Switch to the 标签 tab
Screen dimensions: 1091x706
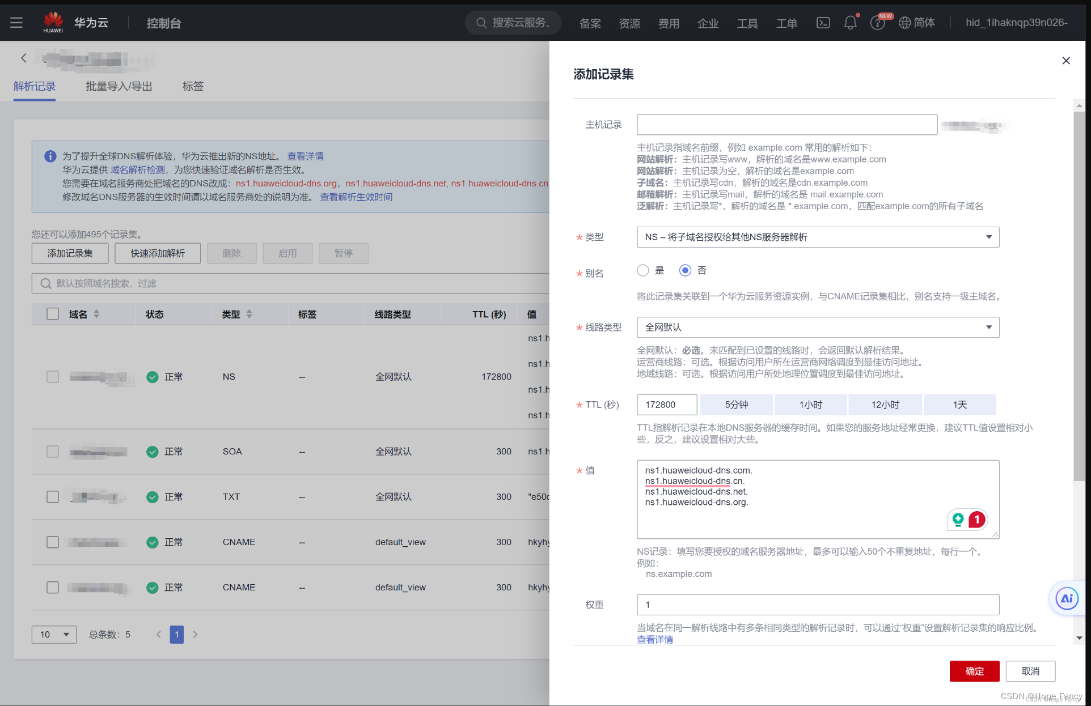tap(193, 86)
